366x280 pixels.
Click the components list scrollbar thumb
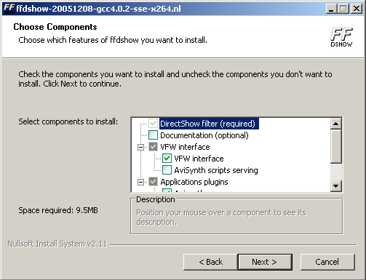click(x=336, y=146)
